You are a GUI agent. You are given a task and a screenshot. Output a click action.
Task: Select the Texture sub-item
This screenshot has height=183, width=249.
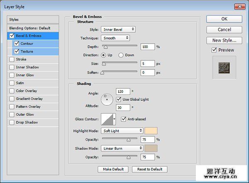pos(27,51)
